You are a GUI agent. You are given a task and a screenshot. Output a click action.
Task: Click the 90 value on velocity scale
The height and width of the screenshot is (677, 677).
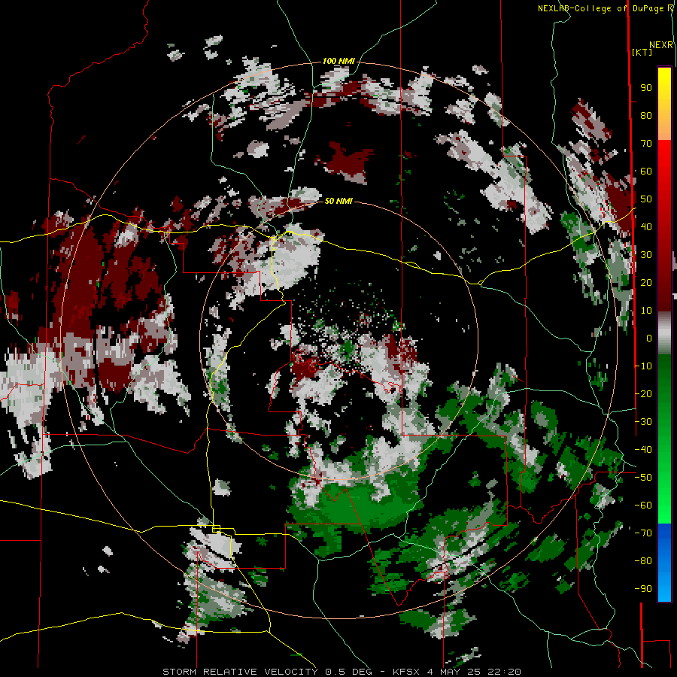(x=646, y=88)
